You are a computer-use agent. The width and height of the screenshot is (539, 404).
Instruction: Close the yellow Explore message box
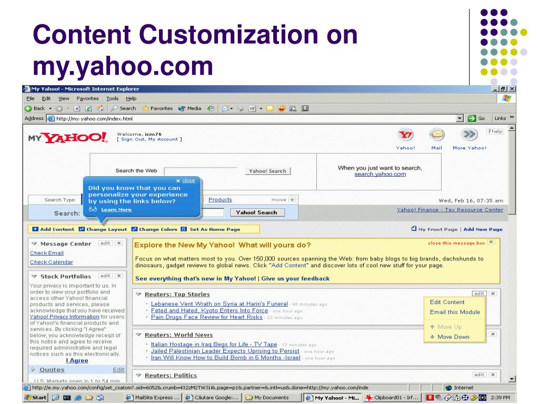[492, 242]
